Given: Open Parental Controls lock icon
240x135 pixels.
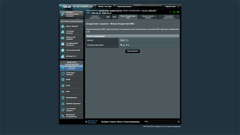Looking at the screenshot, I should click(63, 44).
